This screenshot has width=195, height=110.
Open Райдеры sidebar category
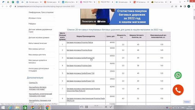point(32,24)
